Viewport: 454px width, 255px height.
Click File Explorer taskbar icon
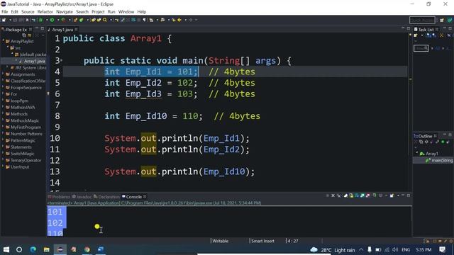(x=47, y=249)
